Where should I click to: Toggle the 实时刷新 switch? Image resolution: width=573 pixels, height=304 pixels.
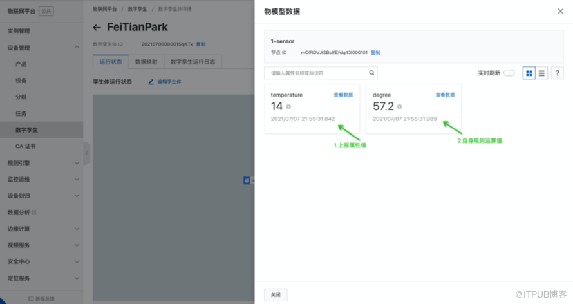click(x=509, y=73)
